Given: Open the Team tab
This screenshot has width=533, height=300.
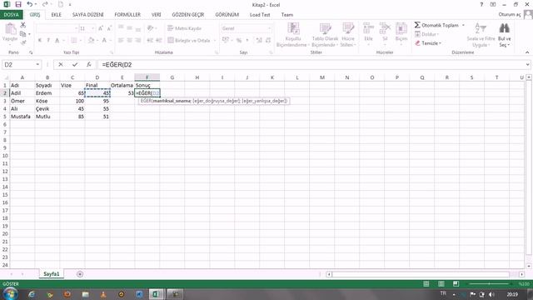Looking at the screenshot, I should (x=286, y=15).
